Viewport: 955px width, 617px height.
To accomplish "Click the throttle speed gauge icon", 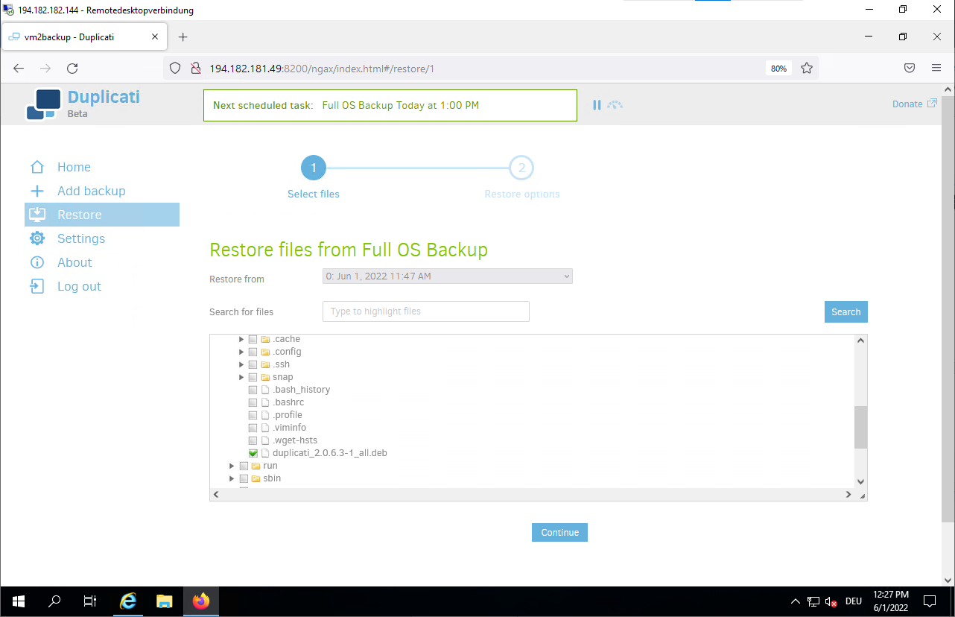I will pos(615,105).
